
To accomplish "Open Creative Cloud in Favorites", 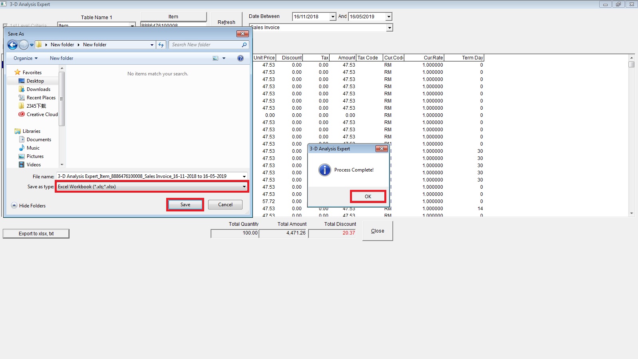I will coord(42,114).
